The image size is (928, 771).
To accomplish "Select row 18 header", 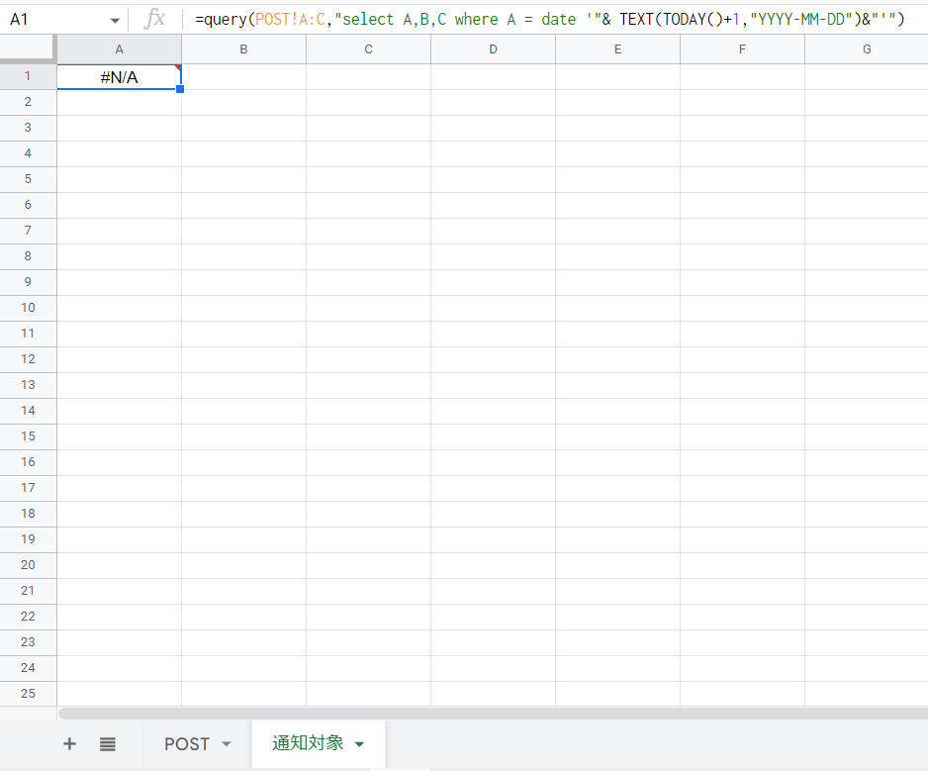I will pyautogui.click(x=28, y=514).
